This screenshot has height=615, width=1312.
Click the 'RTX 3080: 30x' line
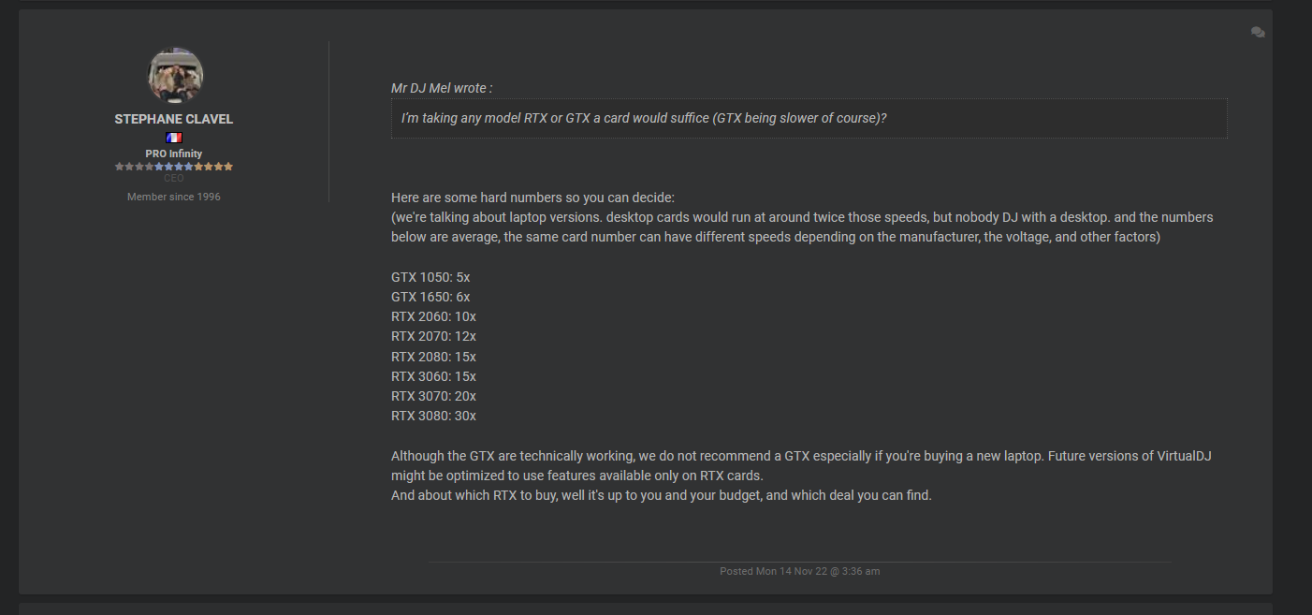433,416
